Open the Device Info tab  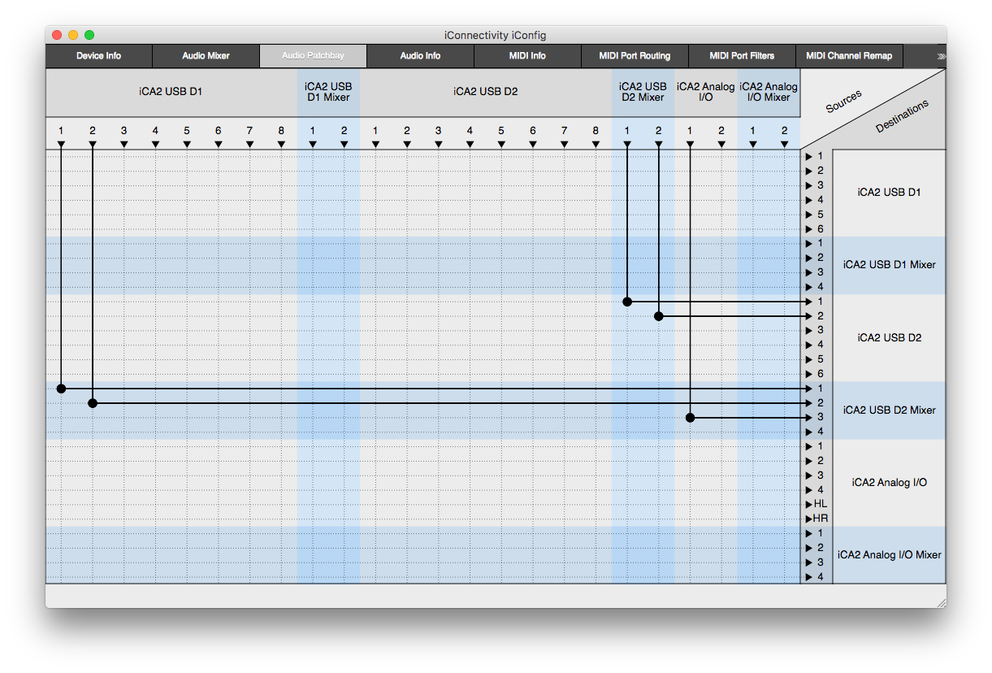pos(99,56)
